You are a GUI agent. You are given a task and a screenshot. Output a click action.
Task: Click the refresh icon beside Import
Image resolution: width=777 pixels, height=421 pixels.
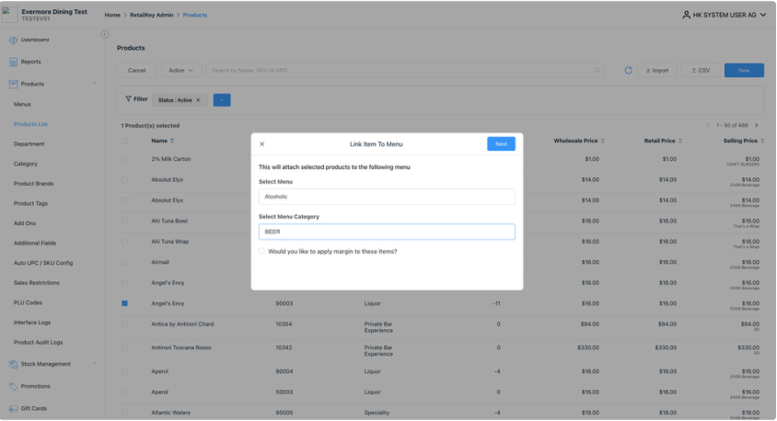(629, 71)
